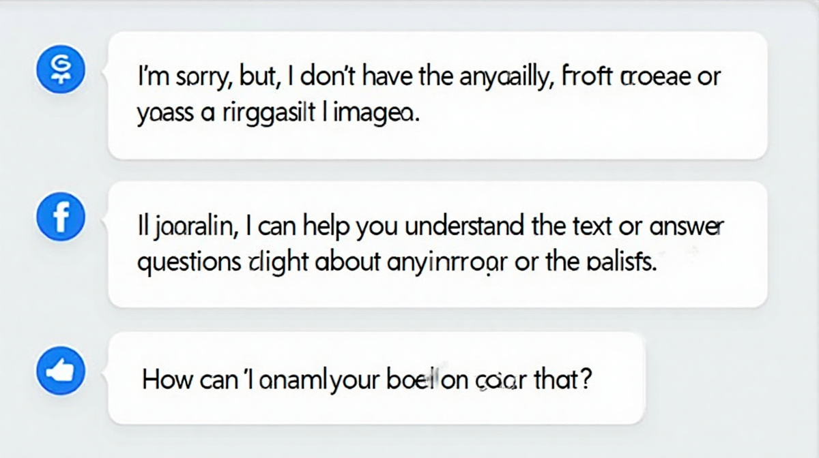Select the "I can help you understand" message bubble
The image size is (819, 458).
click(437, 244)
